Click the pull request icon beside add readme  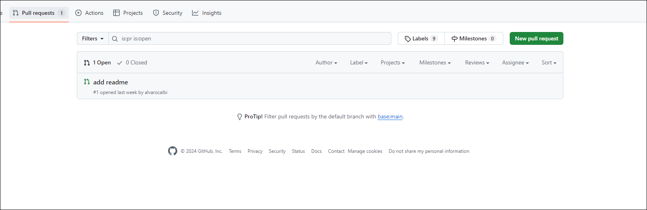[87, 82]
